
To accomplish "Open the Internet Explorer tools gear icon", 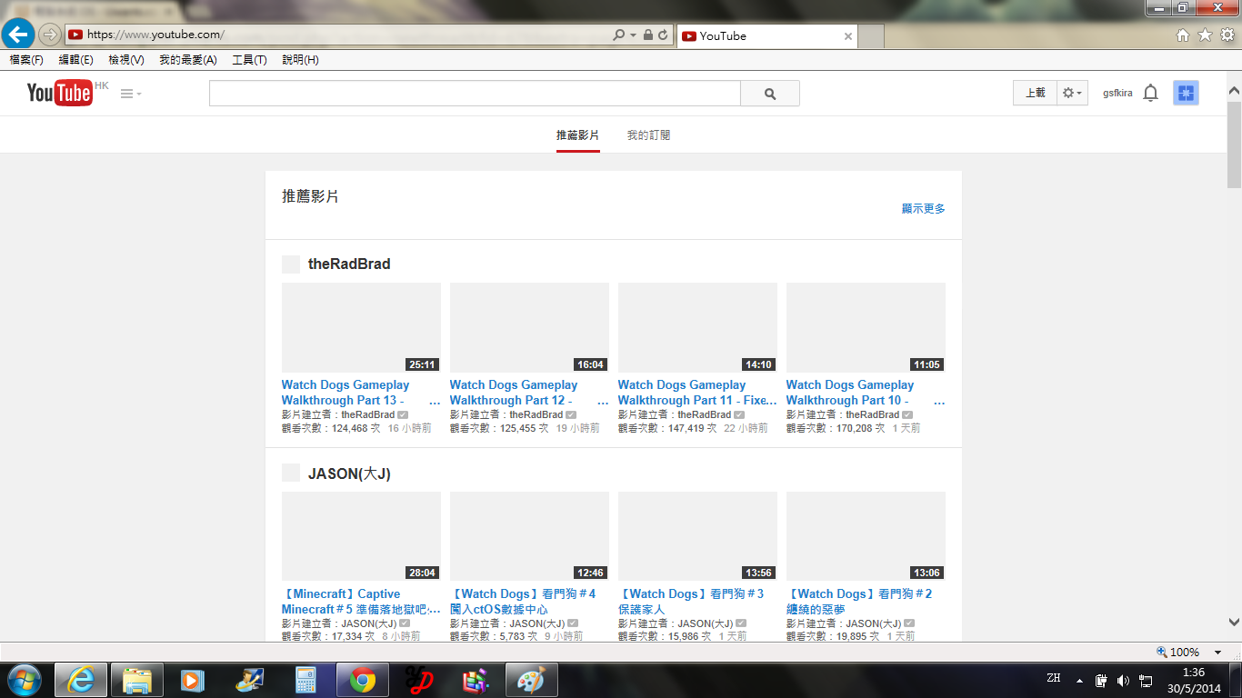I will [1227, 35].
